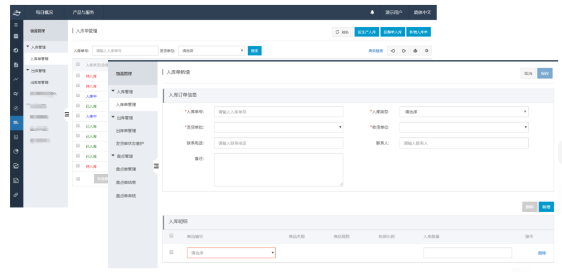Open the notification bell icon
This screenshot has width=562, height=272.
tap(372, 12)
